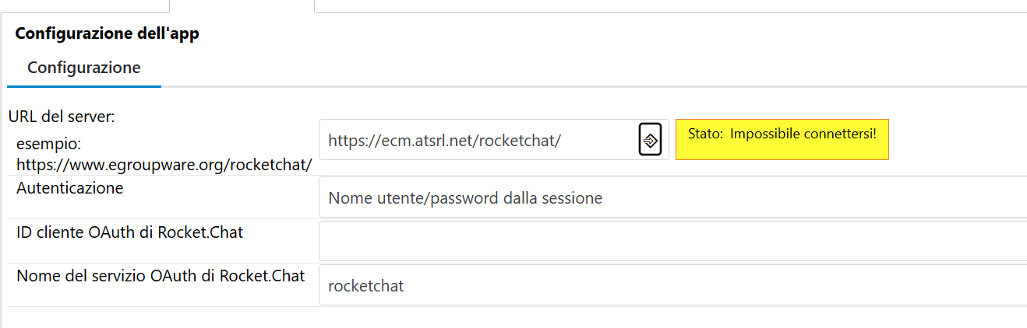The image size is (1027, 328).
Task: Click the https://ecm.atsrl.net/rocketchat/ URL text
Action: tap(444, 141)
